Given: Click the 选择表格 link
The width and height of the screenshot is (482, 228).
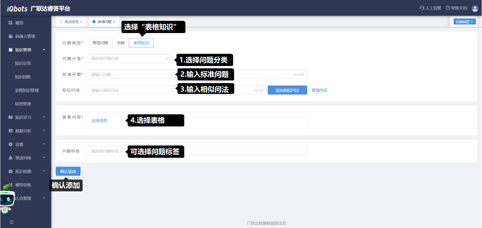Looking at the screenshot, I should 99,121.
